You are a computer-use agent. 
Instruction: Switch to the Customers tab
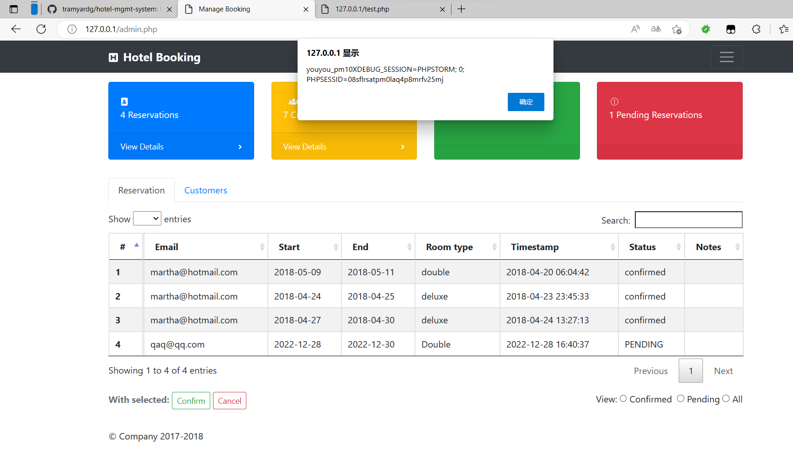(x=206, y=190)
